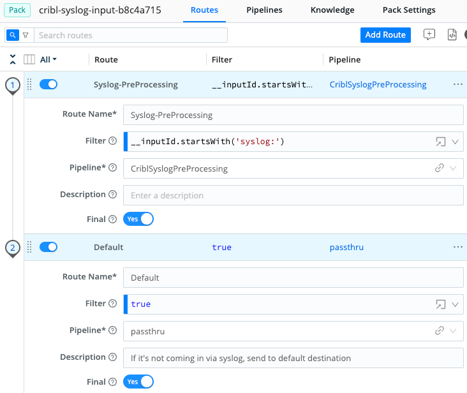Switch to the Pipelines tab
Screen dimensions: 467x393
pyautogui.click(x=264, y=10)
